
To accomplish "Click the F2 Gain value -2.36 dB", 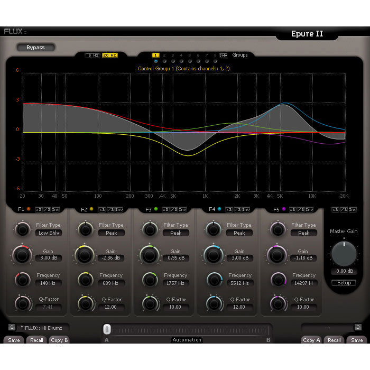I will [x=111, y=258].
